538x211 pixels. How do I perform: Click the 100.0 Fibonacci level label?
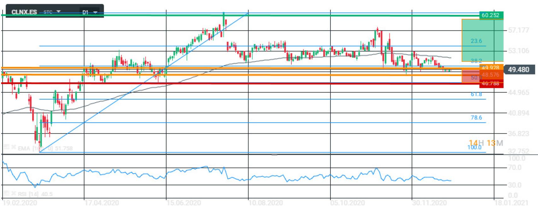(474, 147)
